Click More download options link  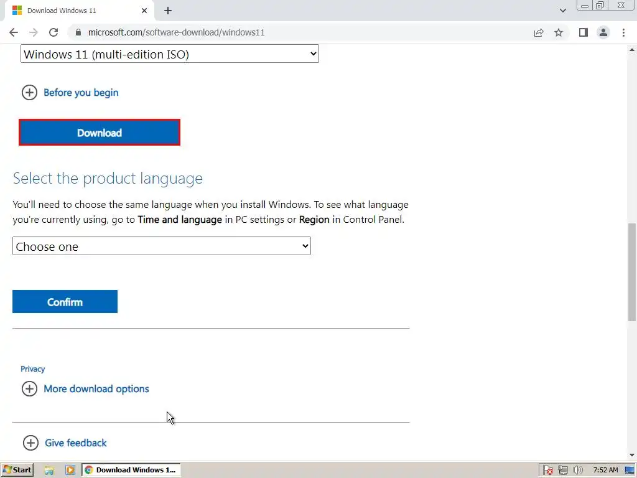tap(96, 389)
